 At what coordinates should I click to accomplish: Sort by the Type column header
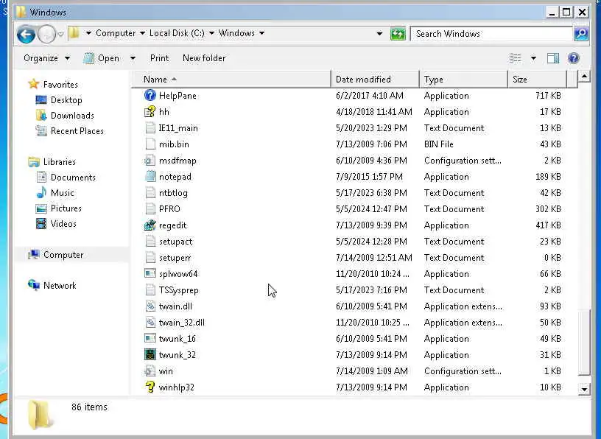pos(464,80)
